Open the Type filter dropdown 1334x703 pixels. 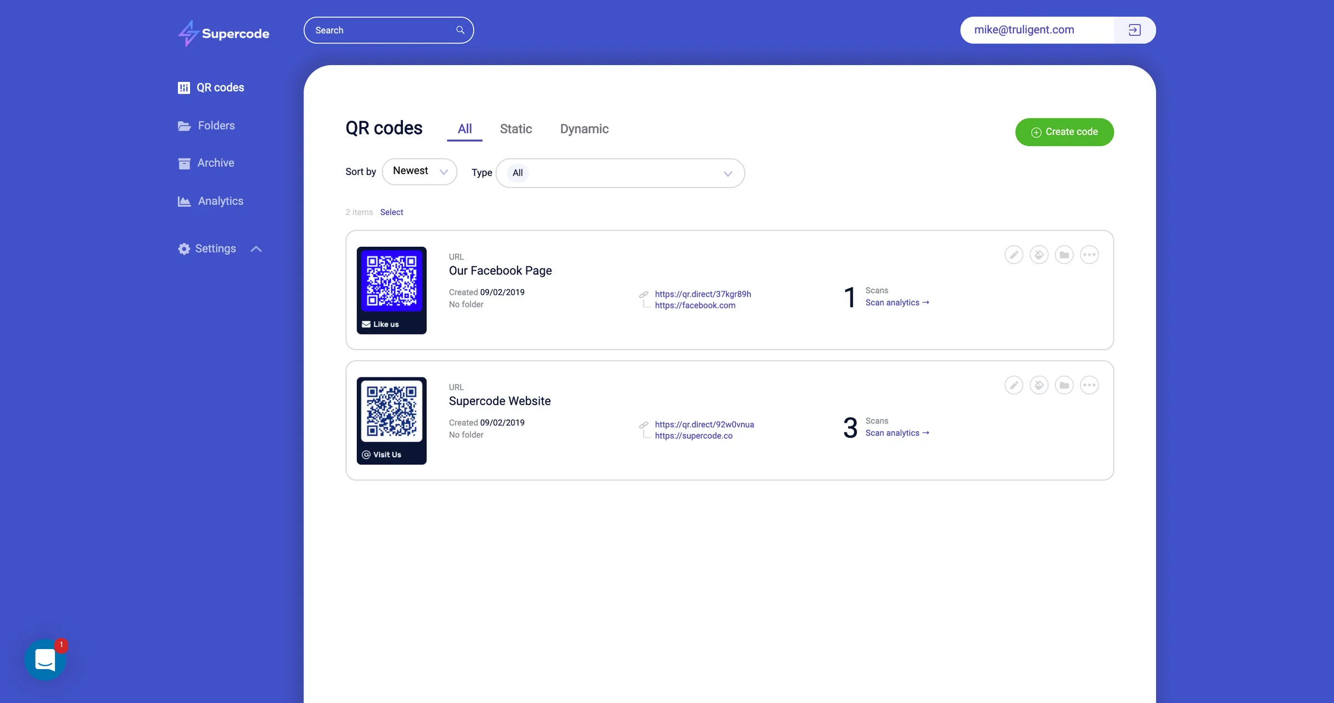pyautogui.click(x=620, y=173)
